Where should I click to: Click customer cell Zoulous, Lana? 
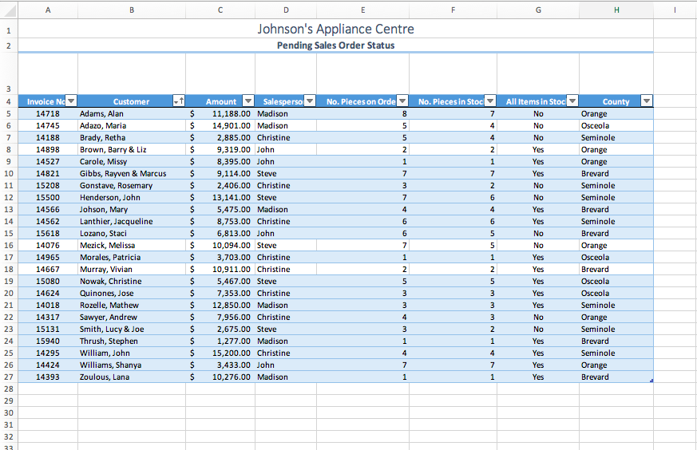click(x=132, y=377)
